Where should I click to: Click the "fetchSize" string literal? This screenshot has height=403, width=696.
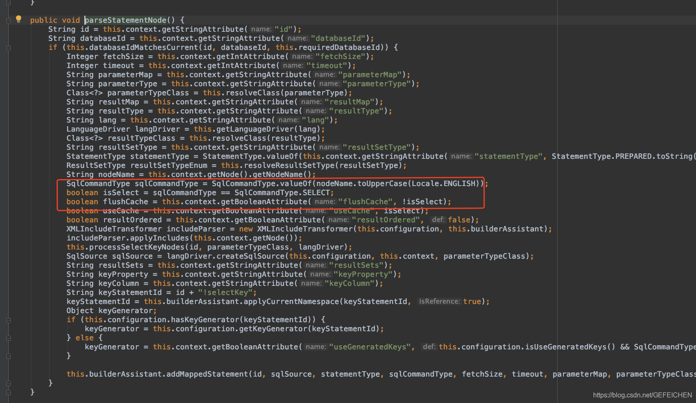click(x=340, y=57)
